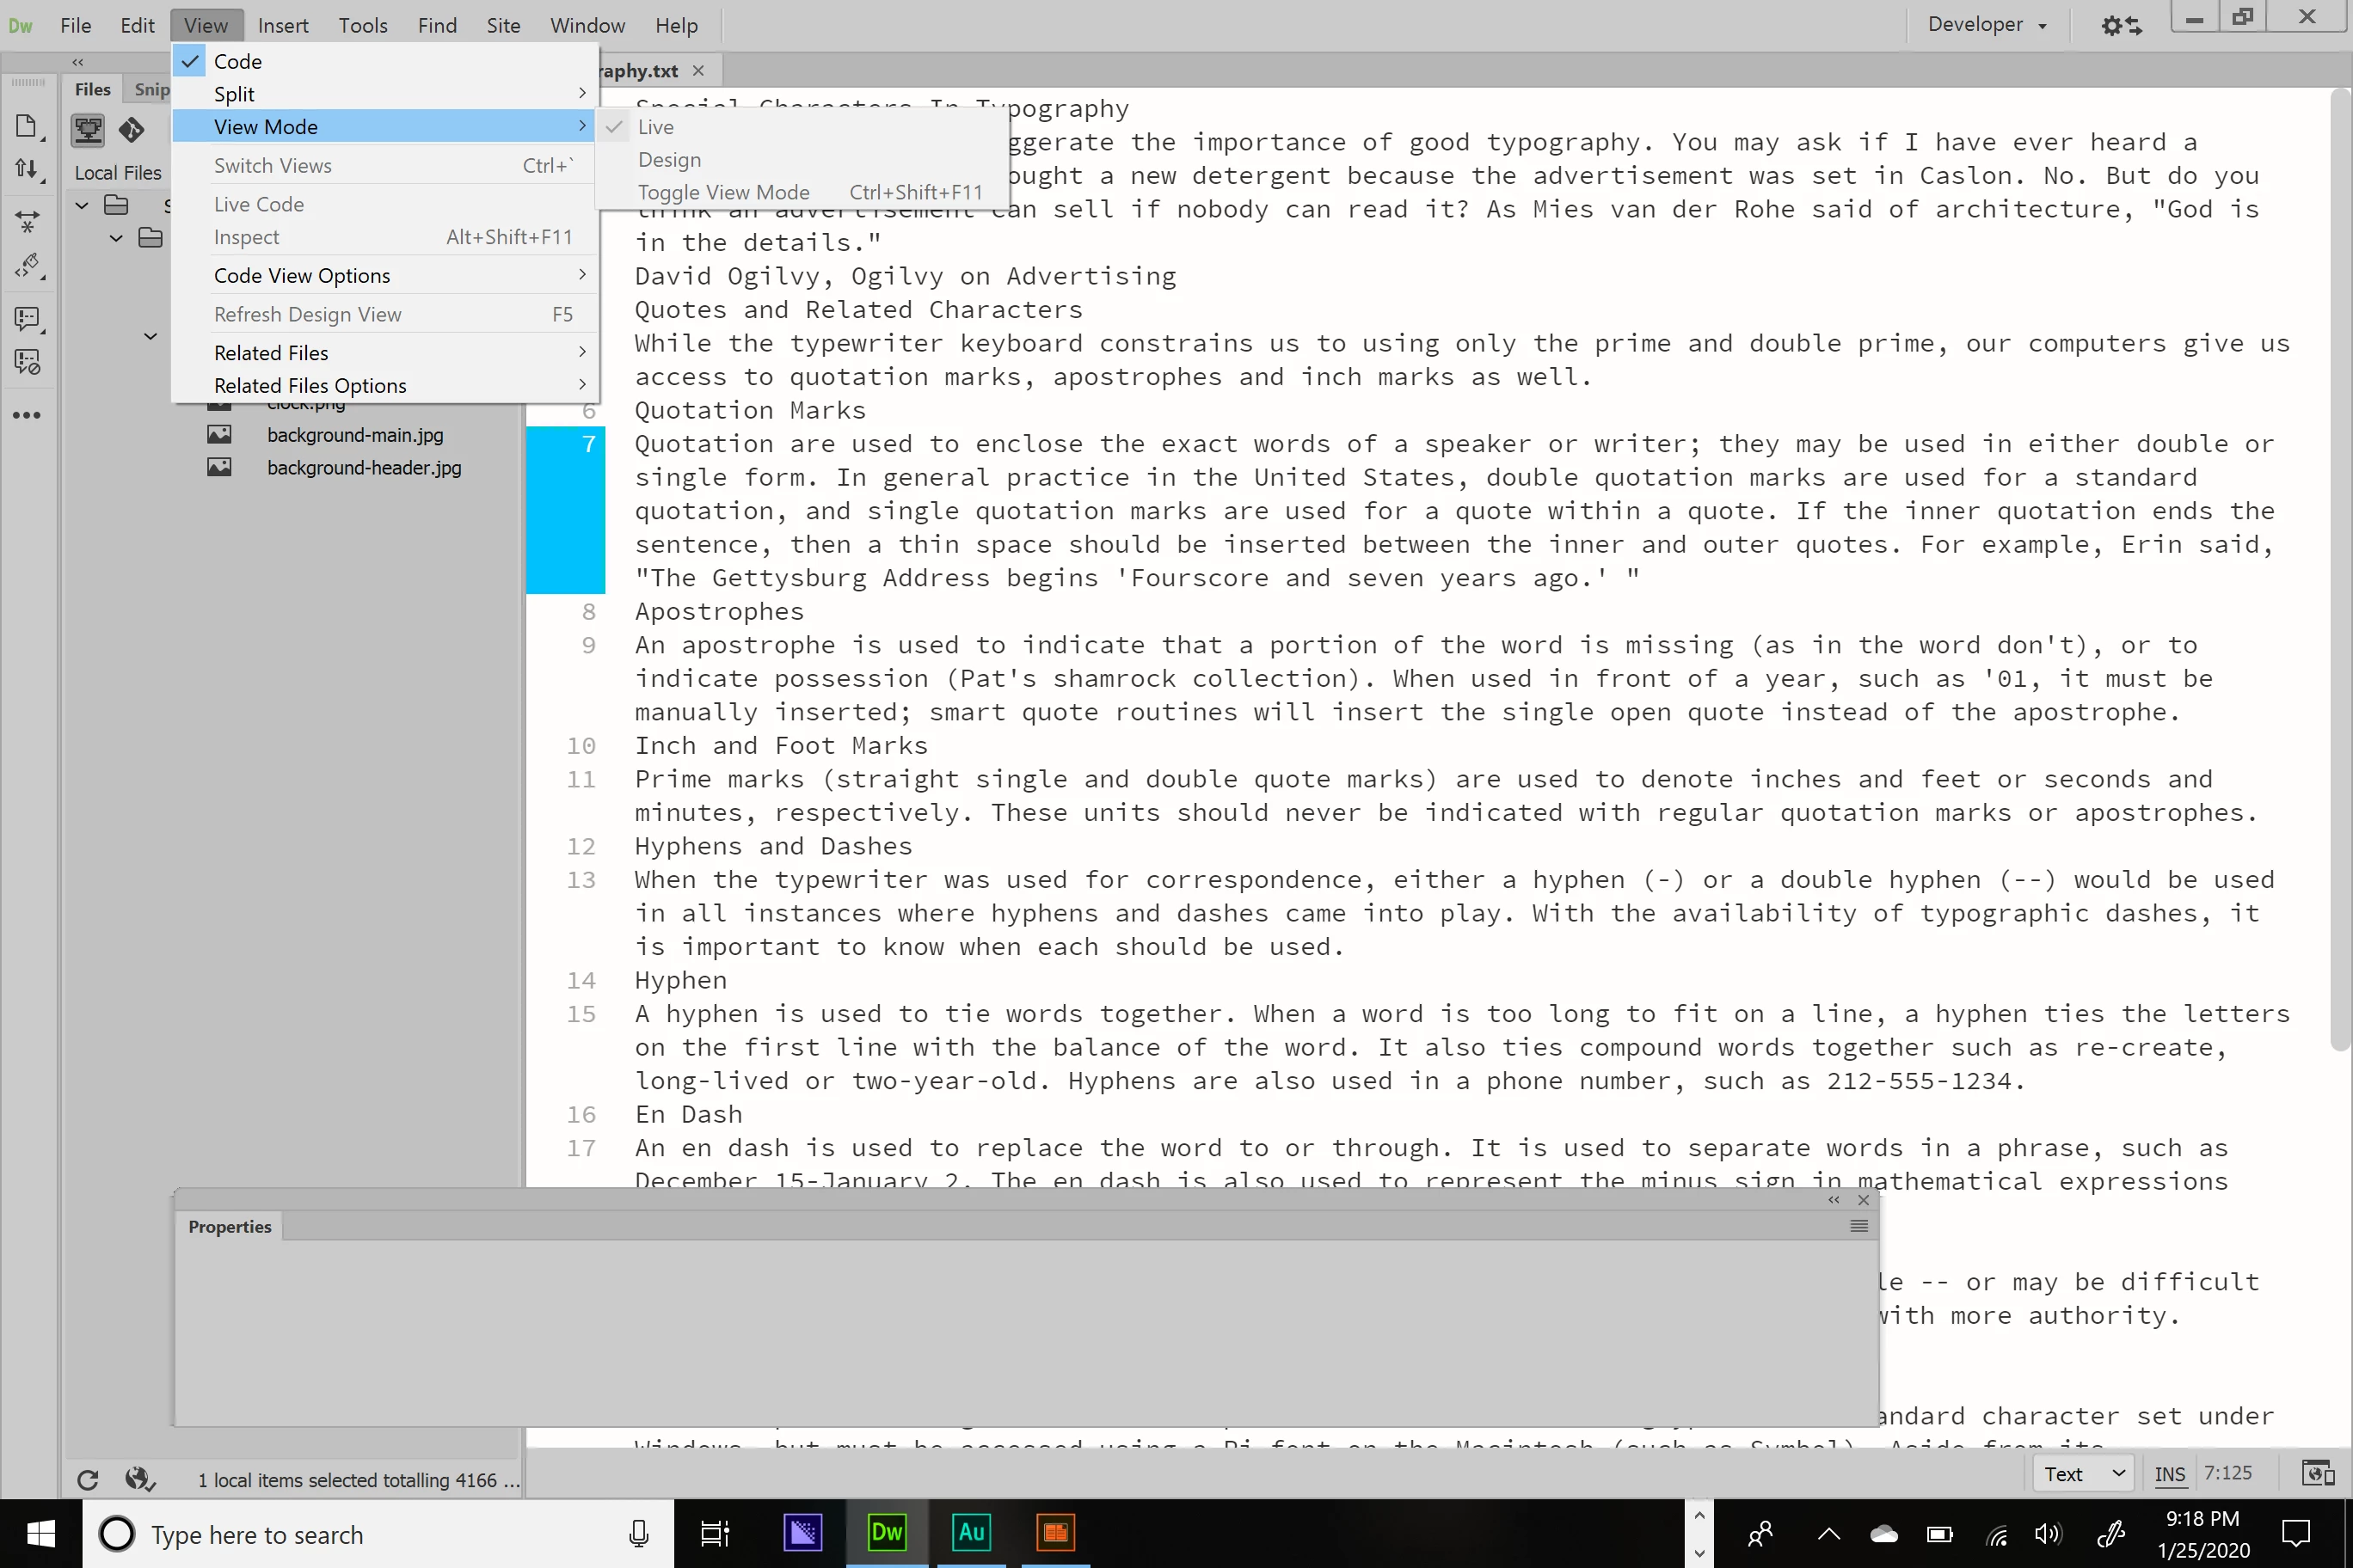The height and width of the screenshot is (1568, 2353).
Task: Open the Text file type dropdown
Action: click(2083, 1474)
